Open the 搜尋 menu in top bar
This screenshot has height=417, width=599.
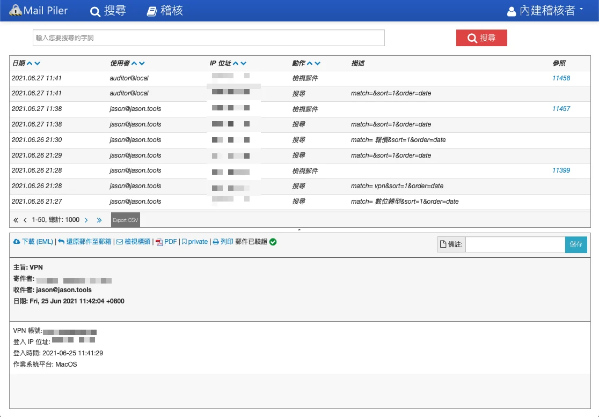point(108,11)
